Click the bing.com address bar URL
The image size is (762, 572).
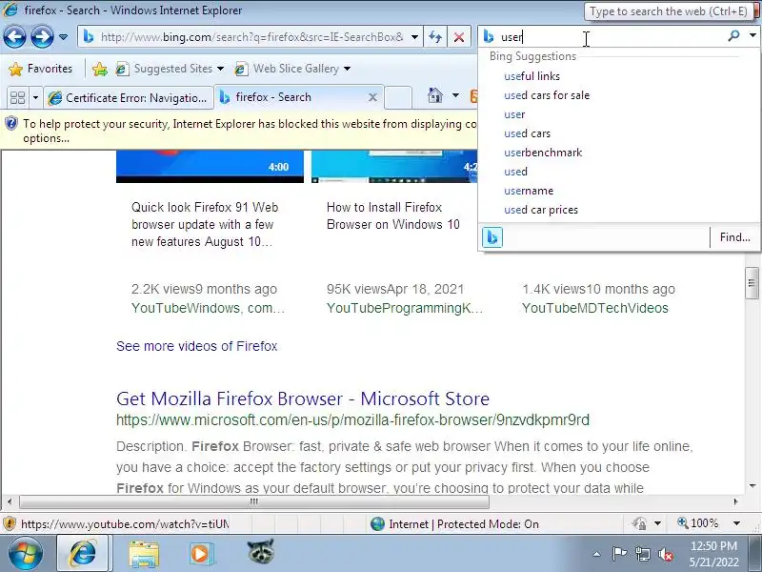pyautogui.click(x=251, y=37)
